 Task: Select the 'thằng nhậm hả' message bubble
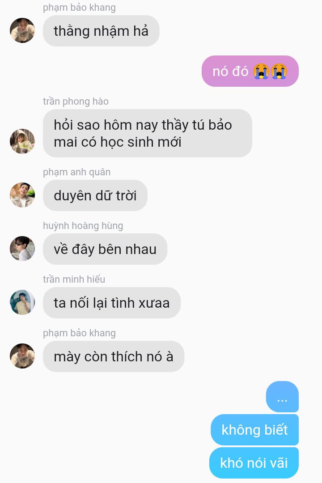pos(101,31)
